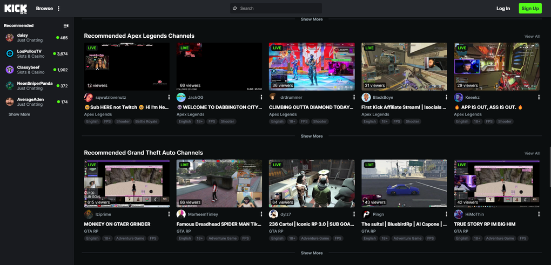Viewport: 551px width, 265px height.
Task: Select 18+ tag on JackOG card
Action: [199, 121]
